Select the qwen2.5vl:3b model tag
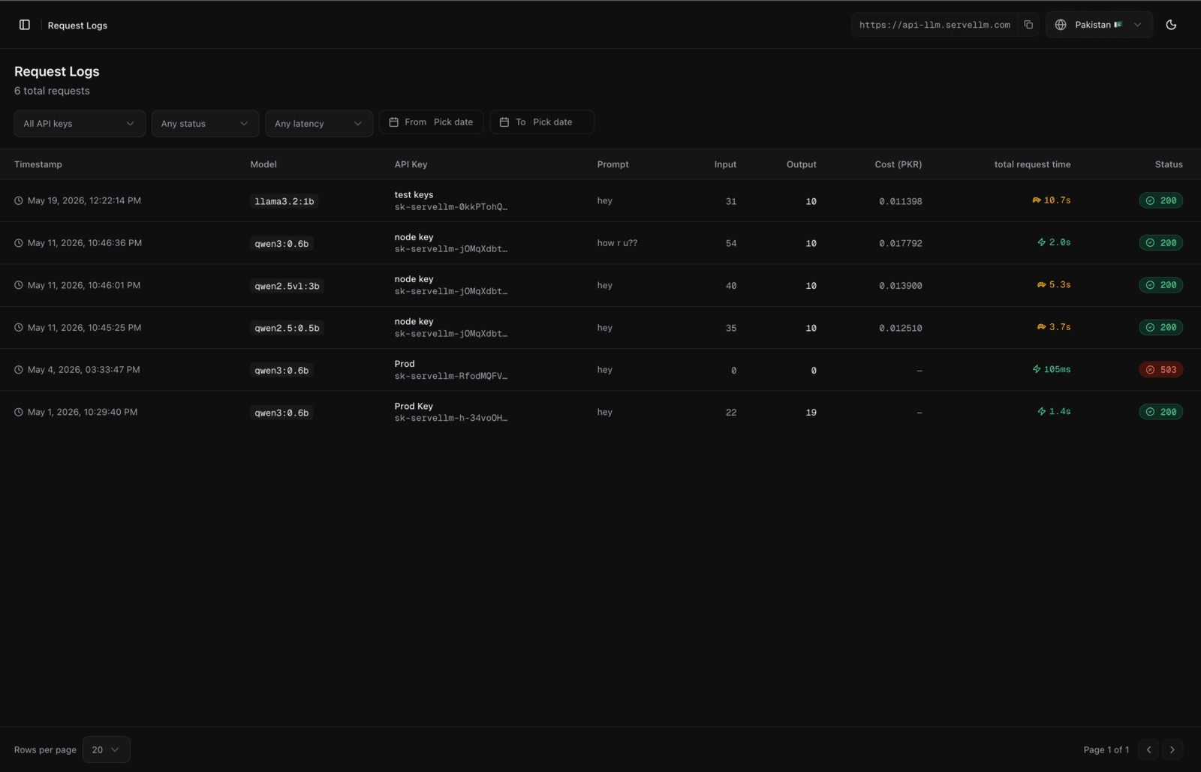 [287, 286]
